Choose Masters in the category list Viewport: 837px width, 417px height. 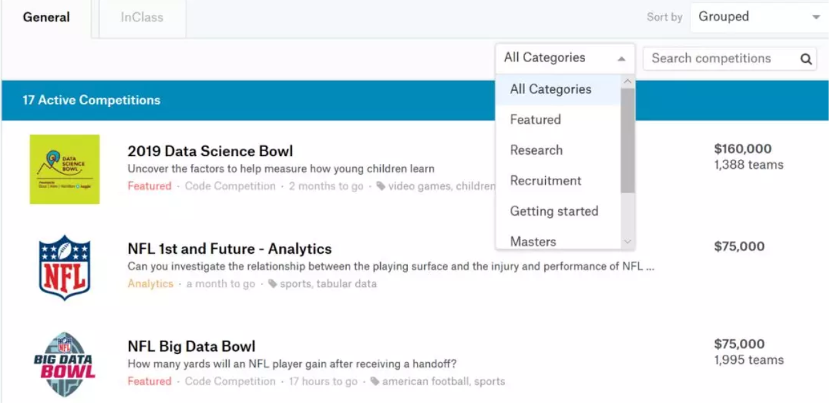click(x=533, y=242)
